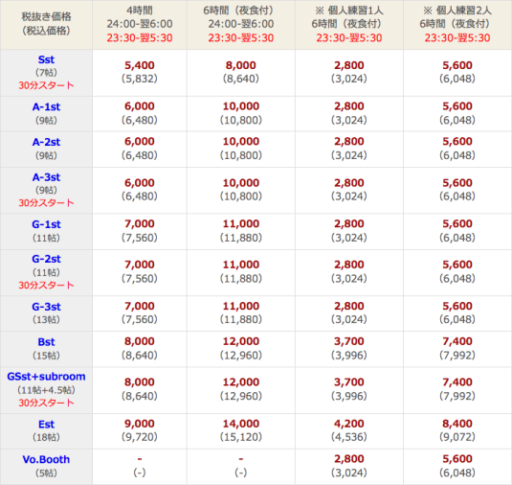Open the Bst studio link
Screen dimensions: 512x485
[46, 342]
